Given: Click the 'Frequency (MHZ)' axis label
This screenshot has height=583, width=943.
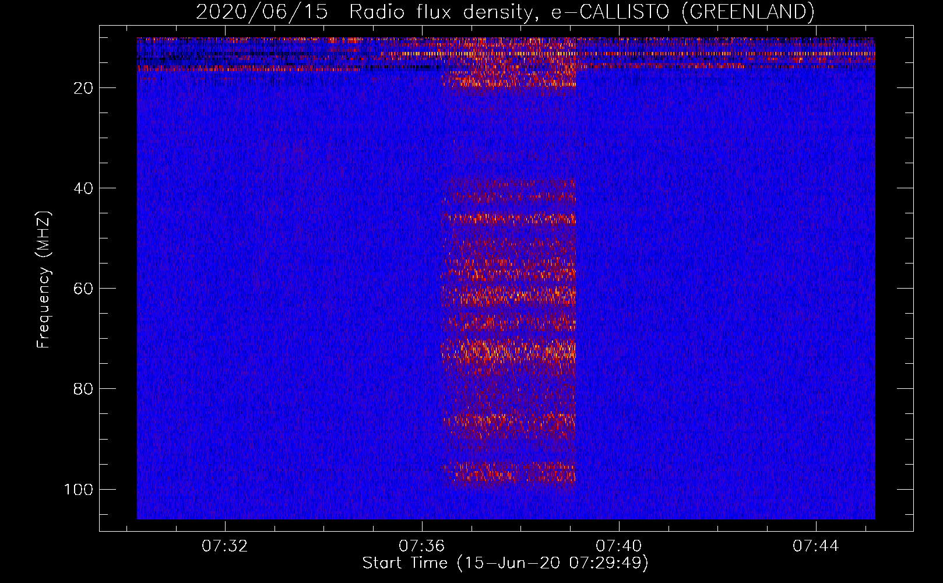Looking at the screenshot, I should tap(44, 279).
